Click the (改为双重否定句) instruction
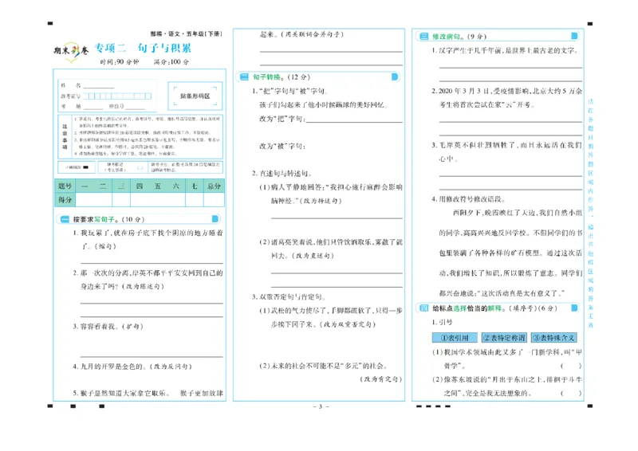 tap(347, 324)
